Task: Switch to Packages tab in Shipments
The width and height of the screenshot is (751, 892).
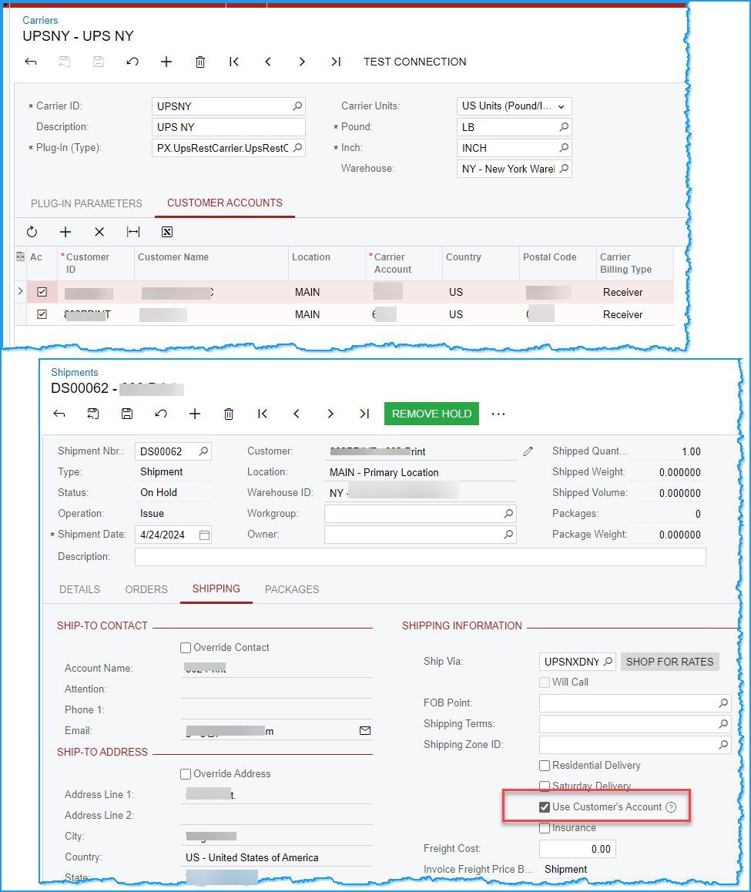Action: coord(292,589)
